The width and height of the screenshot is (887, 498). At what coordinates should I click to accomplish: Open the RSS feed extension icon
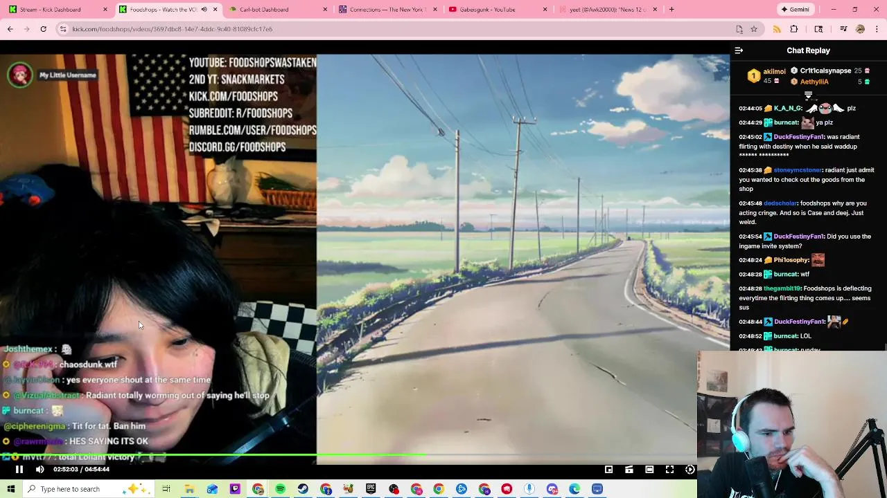[x=777, y=29]
